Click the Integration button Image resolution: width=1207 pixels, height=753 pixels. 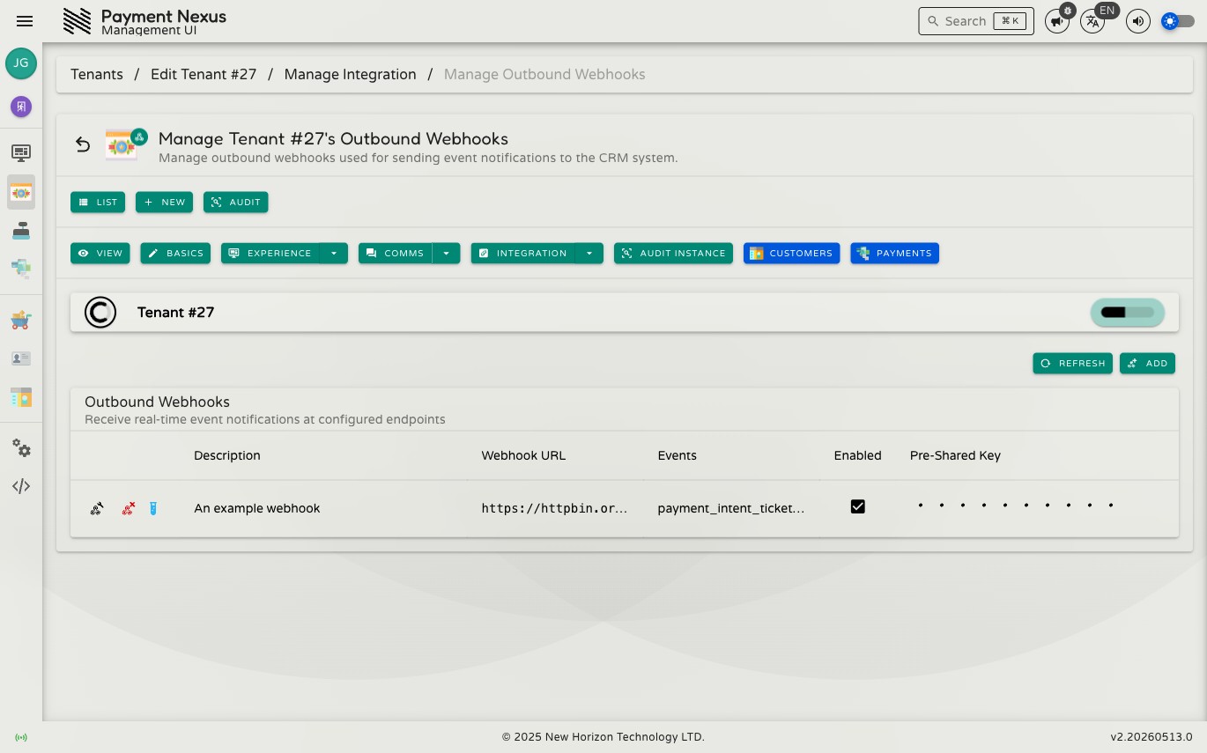click(523, 253)
